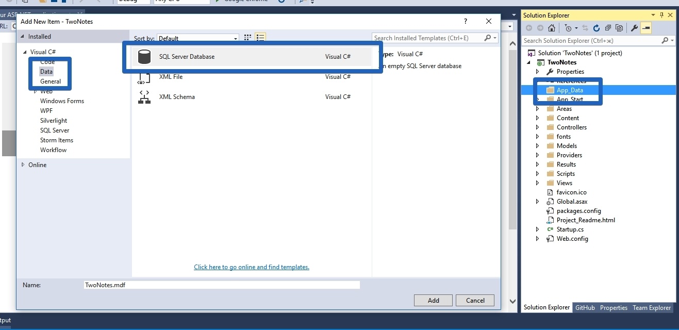Screen dimensions: 679x330
Task: Expand the Web.config node arrow
Action: 537,239
